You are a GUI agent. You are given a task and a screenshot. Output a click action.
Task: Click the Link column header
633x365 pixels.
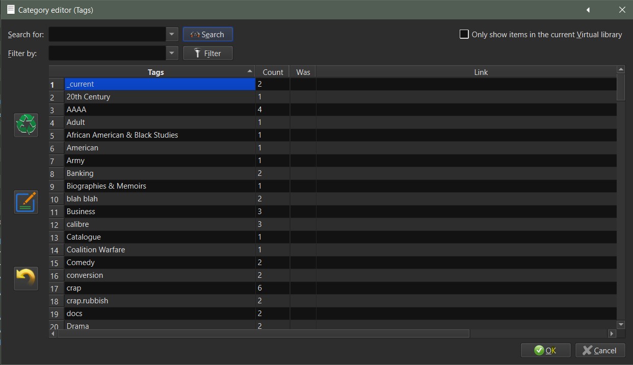pyautogui.click(x=481, y=72)
